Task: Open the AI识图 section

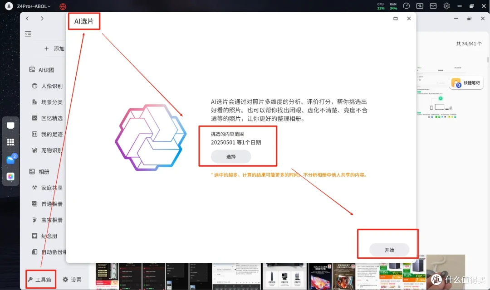Action: coord(42,70)
